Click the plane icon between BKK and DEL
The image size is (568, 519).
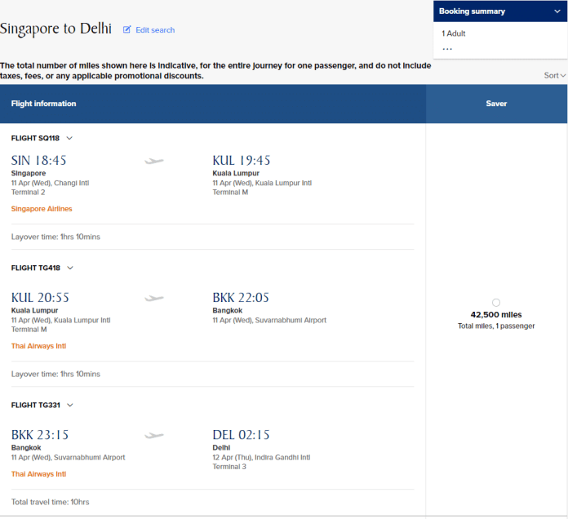click(x=154, y=435)
